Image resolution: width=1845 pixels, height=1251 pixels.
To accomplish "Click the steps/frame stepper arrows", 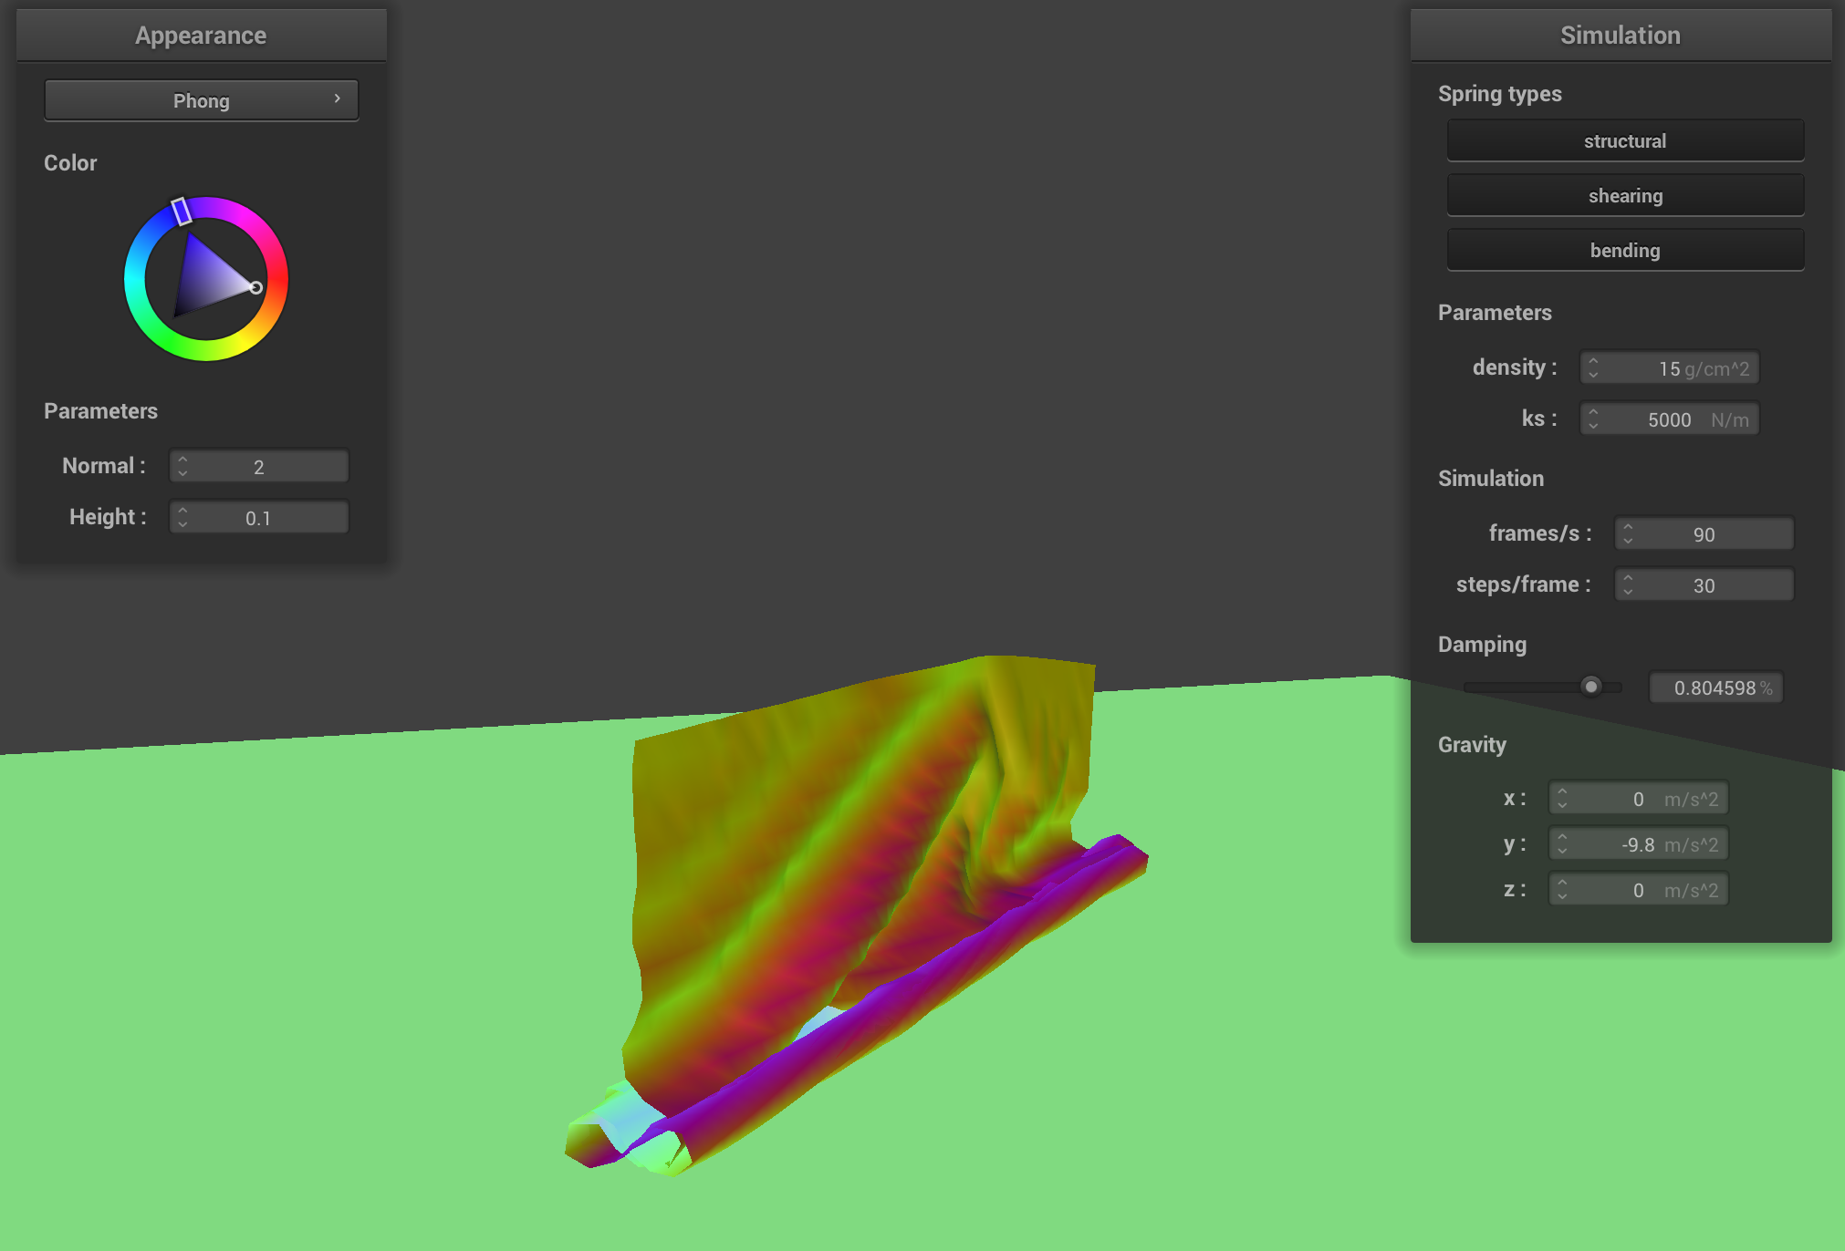I will pyautogui.click(x=1628, y=585).
